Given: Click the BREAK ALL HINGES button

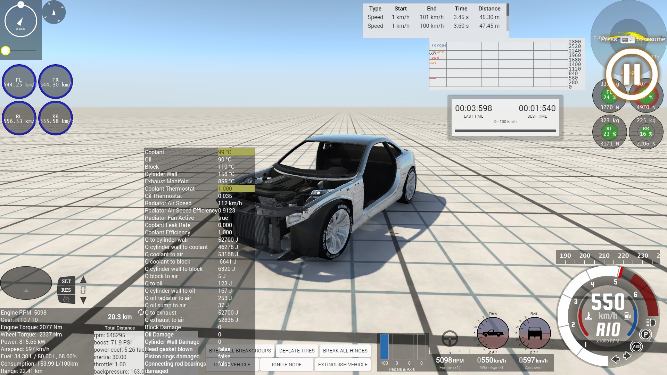Looking at the screenshot, I should [x=345, y=351].
